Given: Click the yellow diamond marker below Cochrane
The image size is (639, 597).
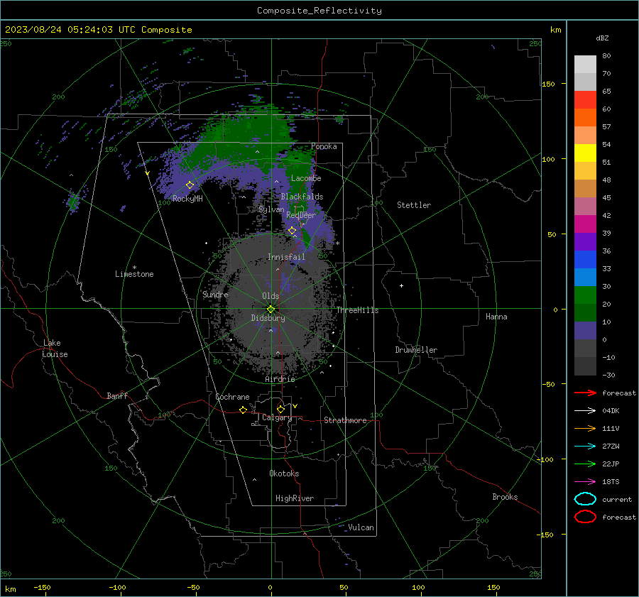Looking at the screenshot, I should [x=244, y=410].
